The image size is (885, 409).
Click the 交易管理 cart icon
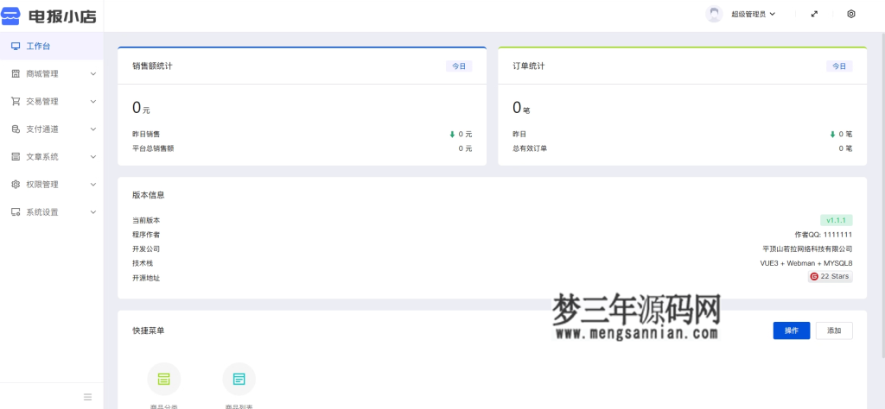(x=16, y=102)
